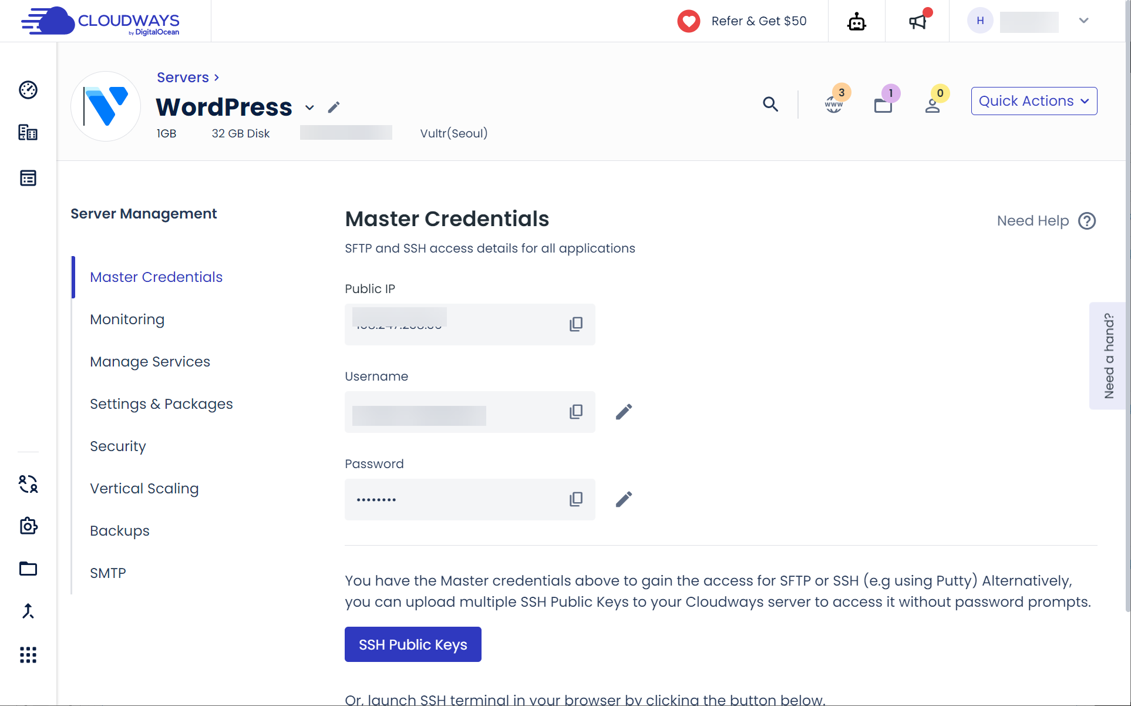Select Vertical Scaling in sidebar
Viewport: 1131px width, 706px height.
(x=144, y=489)
